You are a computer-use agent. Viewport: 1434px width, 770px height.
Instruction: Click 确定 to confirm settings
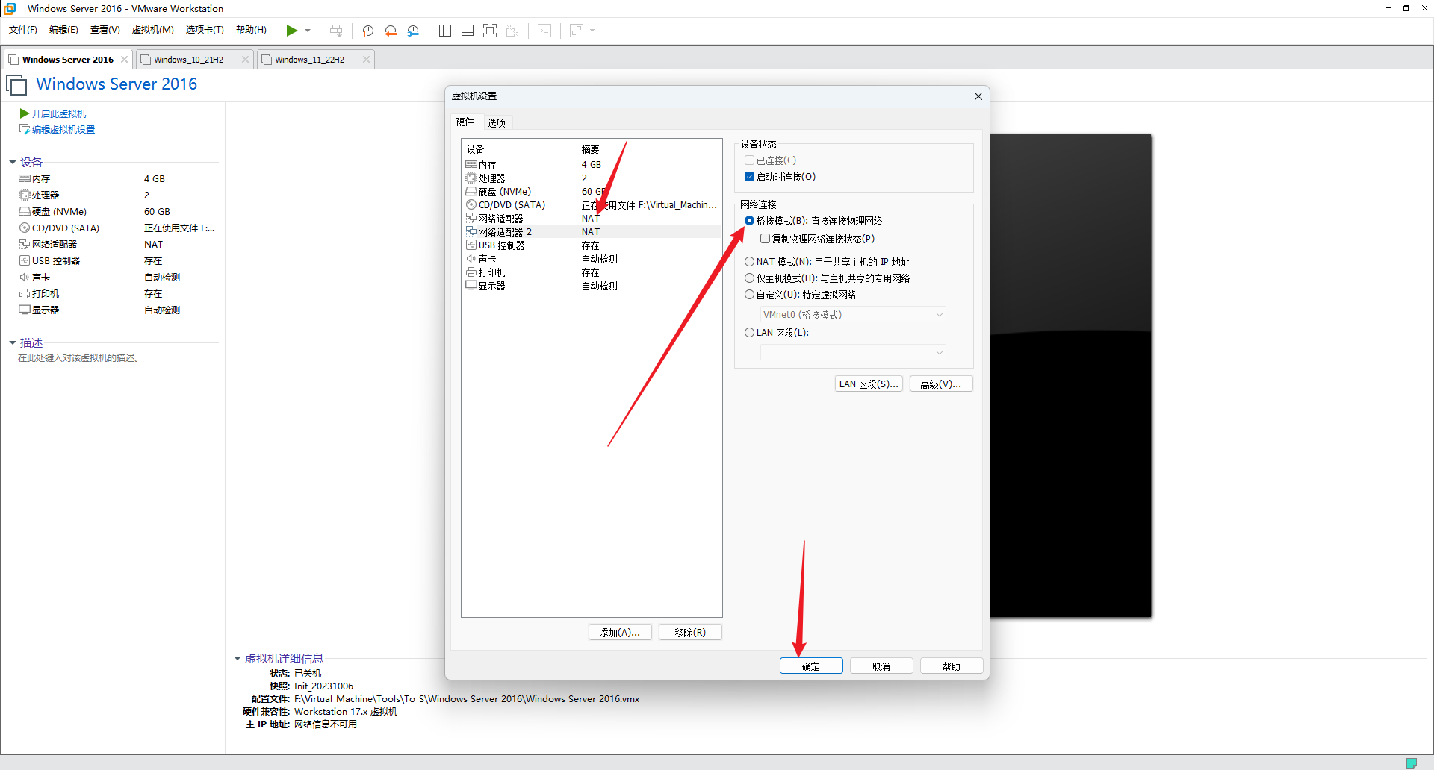(x=811, y=666)
